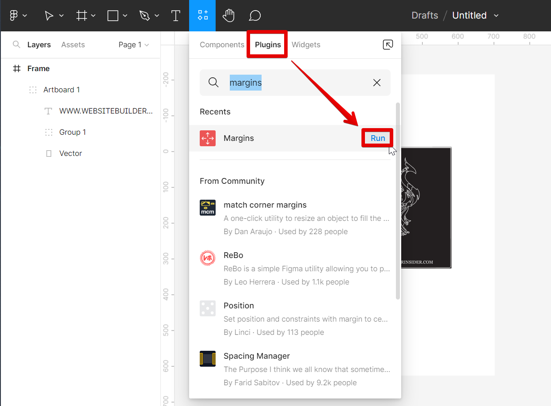Select the Pen tool

[x=144, y=15]
